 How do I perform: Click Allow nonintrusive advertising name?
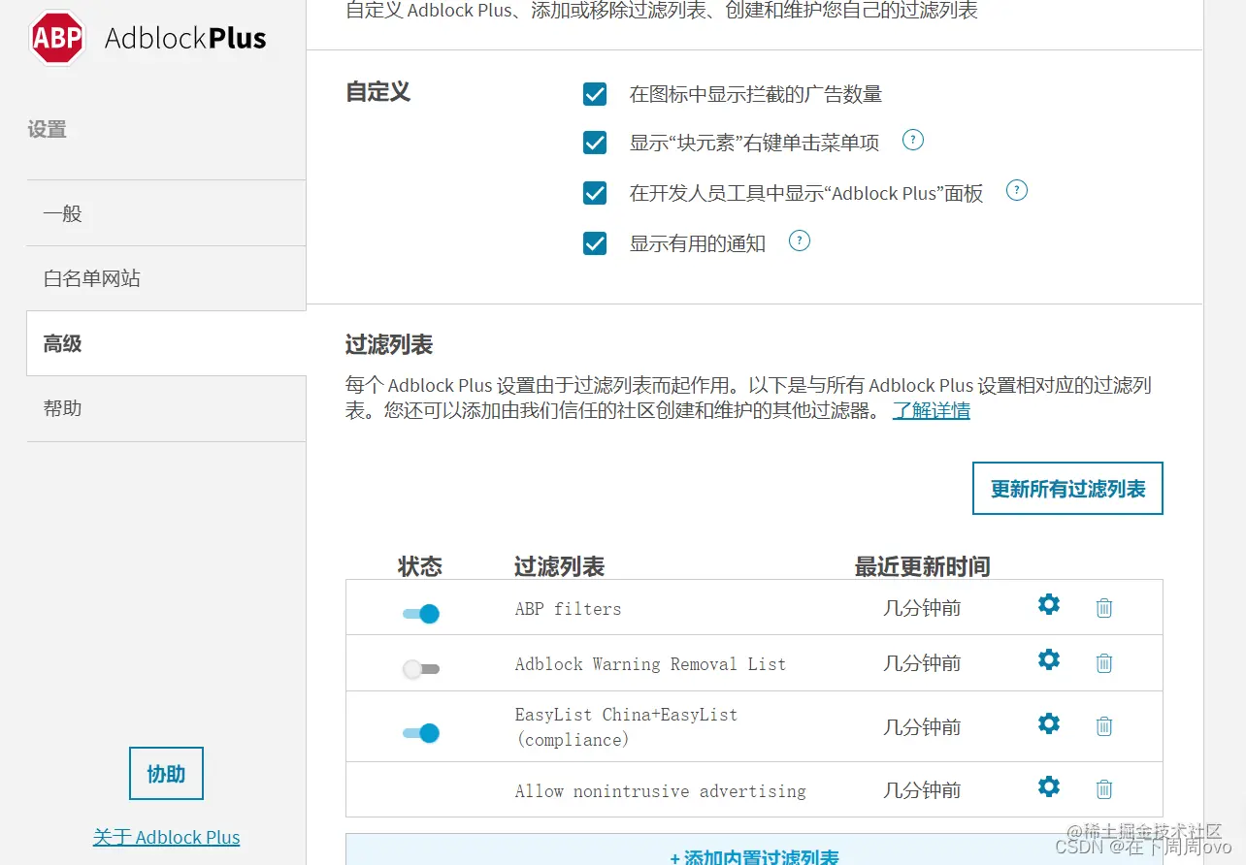point(661,790)
